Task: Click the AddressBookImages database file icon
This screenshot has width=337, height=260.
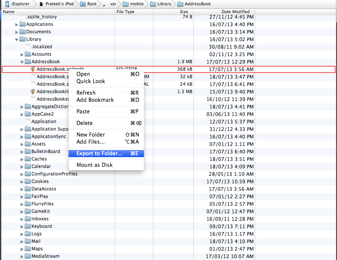Action: (33, 92)
